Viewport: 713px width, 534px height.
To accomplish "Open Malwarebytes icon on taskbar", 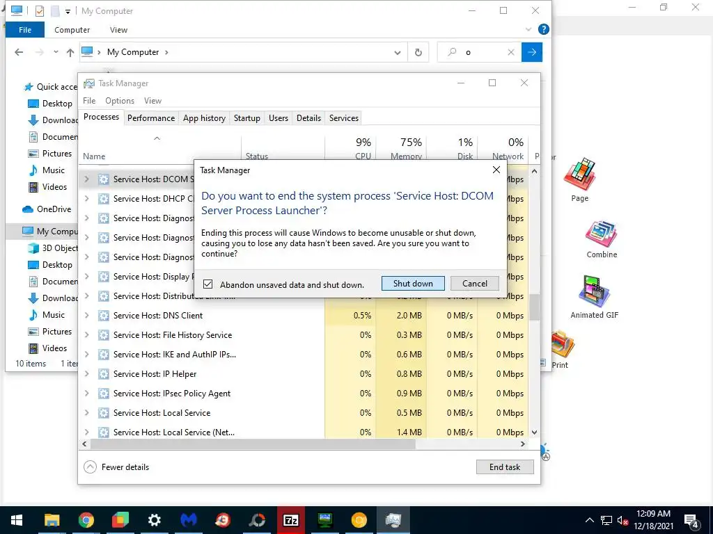I will [x=189, y=520].
